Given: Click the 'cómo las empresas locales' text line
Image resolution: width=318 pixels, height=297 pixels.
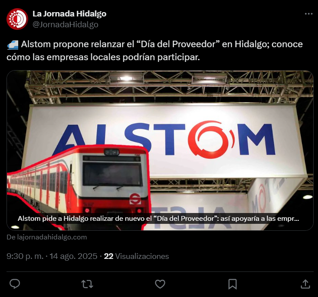Looking at the screenshot, I should 103,57.
